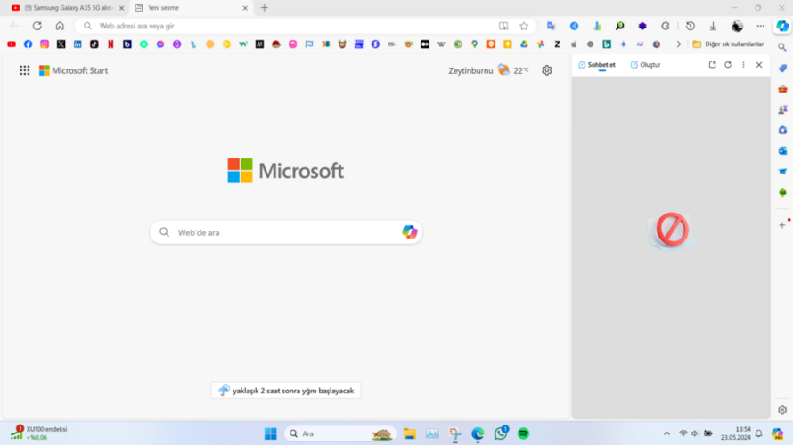Open the Wikipedia bookmark

click(442, 44)
